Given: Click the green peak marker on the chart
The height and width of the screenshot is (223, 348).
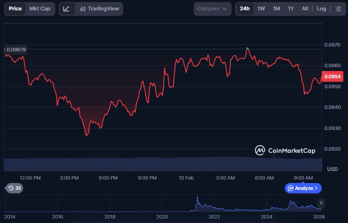Looking at the screenshot, I should (x=247, y=48).
